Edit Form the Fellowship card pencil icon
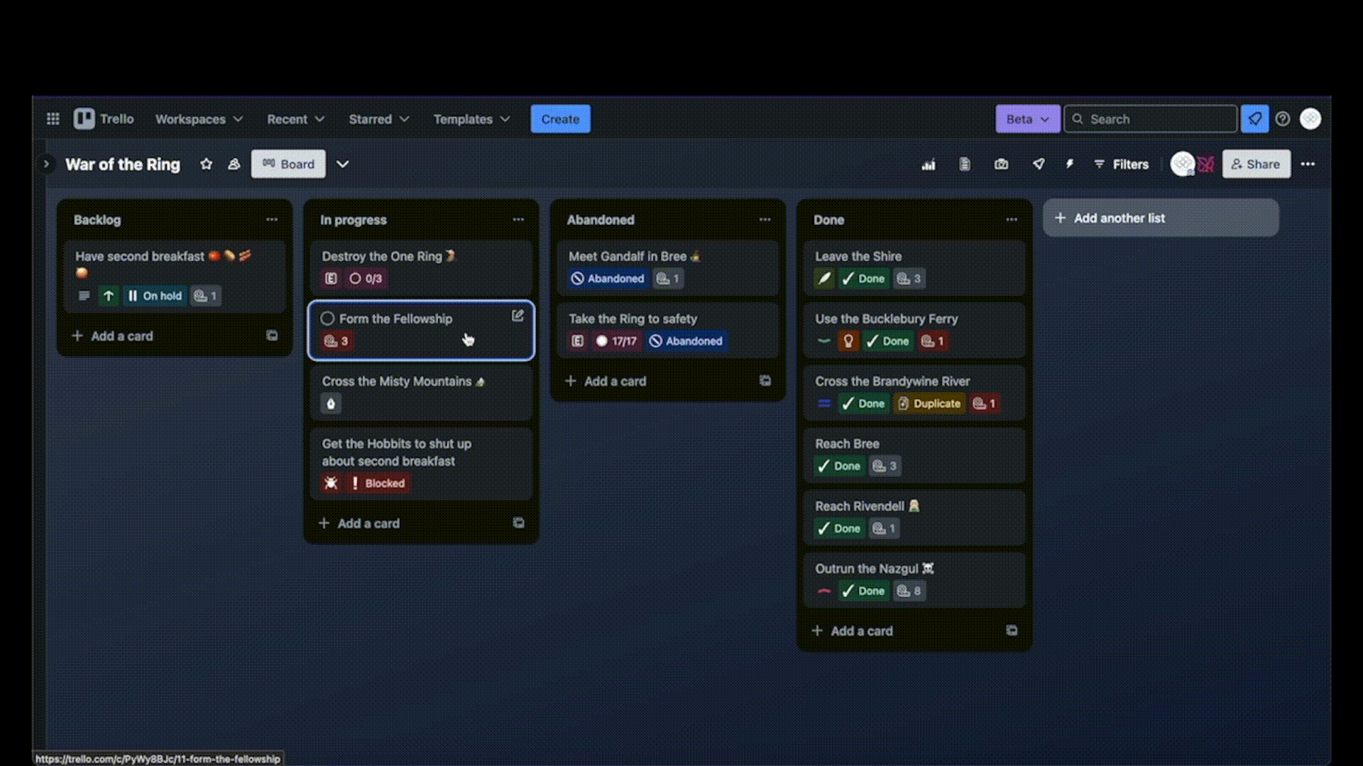 click(518, 316)
